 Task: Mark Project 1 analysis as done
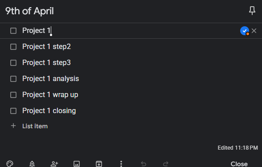(x=13, y=79)
